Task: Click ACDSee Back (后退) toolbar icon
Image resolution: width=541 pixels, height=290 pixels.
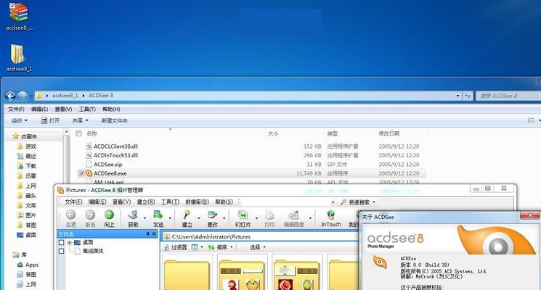Action: [x=70, y=215]
